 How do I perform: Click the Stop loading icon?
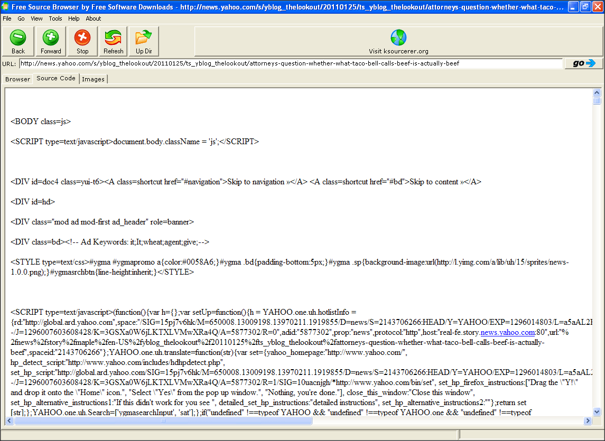pos(82,38)
